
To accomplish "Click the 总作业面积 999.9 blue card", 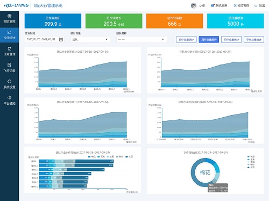I will pos(53,21).
